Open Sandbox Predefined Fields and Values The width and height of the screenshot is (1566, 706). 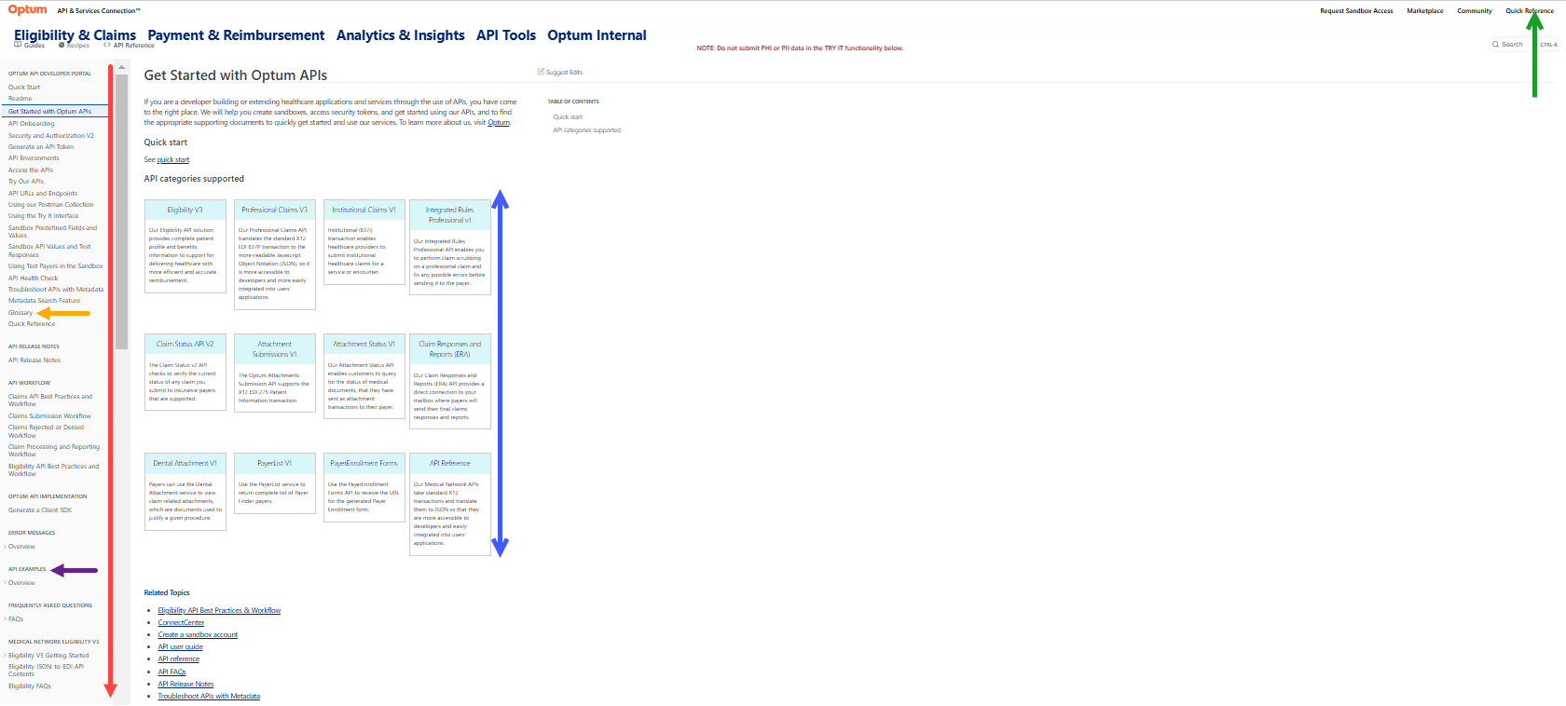52,232
